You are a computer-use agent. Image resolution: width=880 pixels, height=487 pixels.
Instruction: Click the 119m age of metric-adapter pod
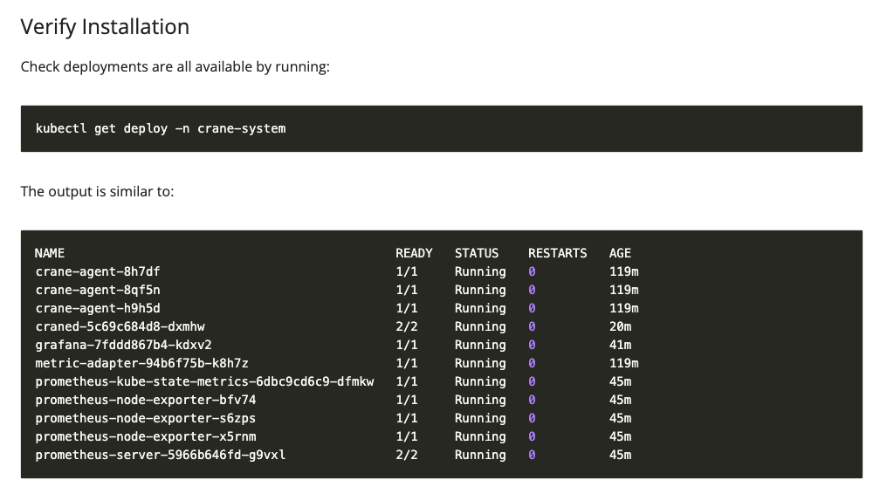pos(624,364)
